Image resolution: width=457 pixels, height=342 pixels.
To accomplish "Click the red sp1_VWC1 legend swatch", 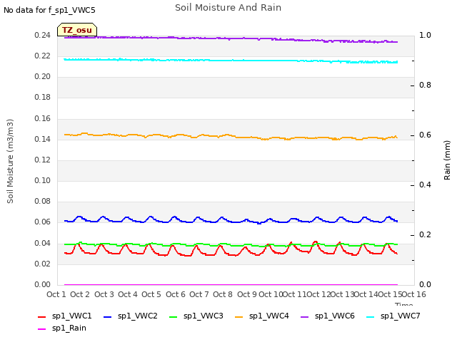I will point(42,316).
